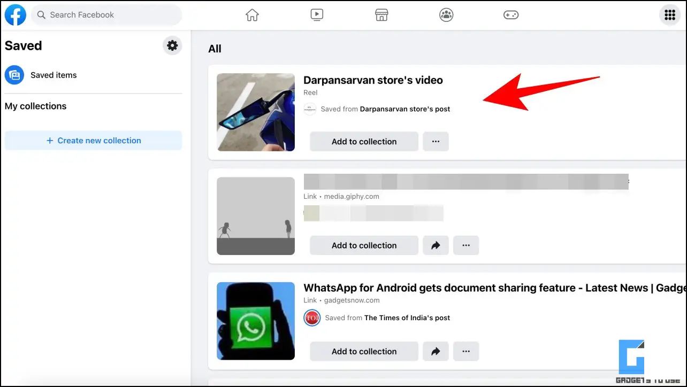The width and height of the screenshot is (687, 387).
Task: Open Darpansarvan store's video title
Action: click(373, 80)
